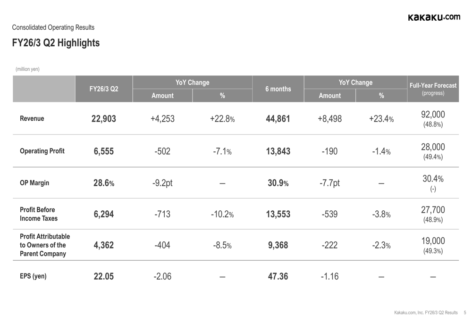Viewport: 472px width, 323px height.
Task: Select the EPS (yen) row label
Action: coord(33,276)
